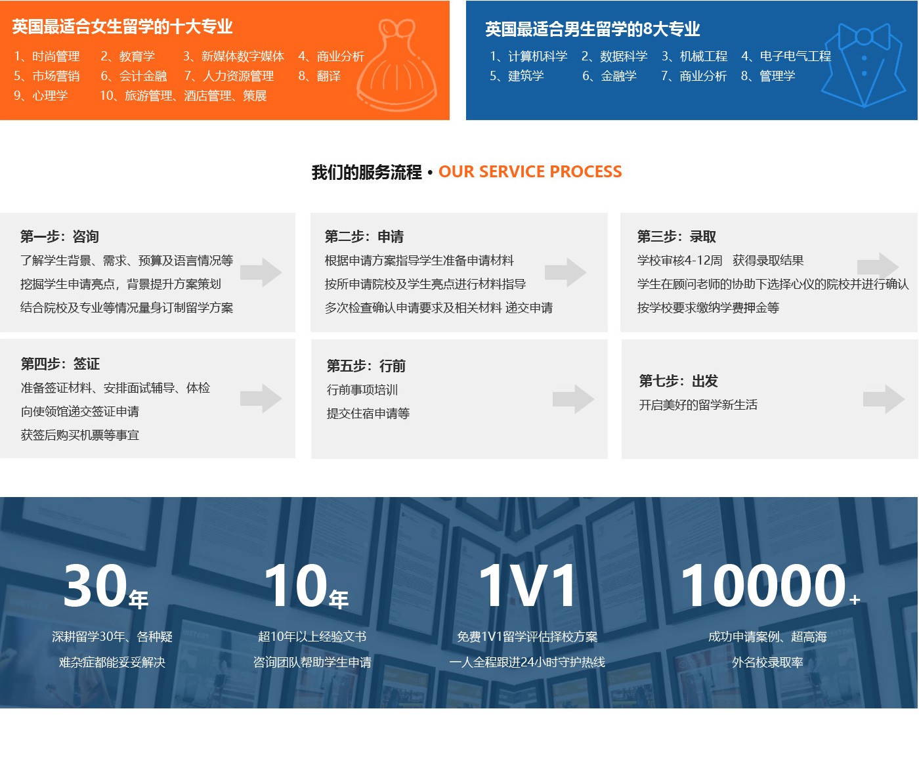Click the 英国最适合男生留学的8大专业 heading
Viewport: 919px width, 759px height.
click(x=593, y=30)
